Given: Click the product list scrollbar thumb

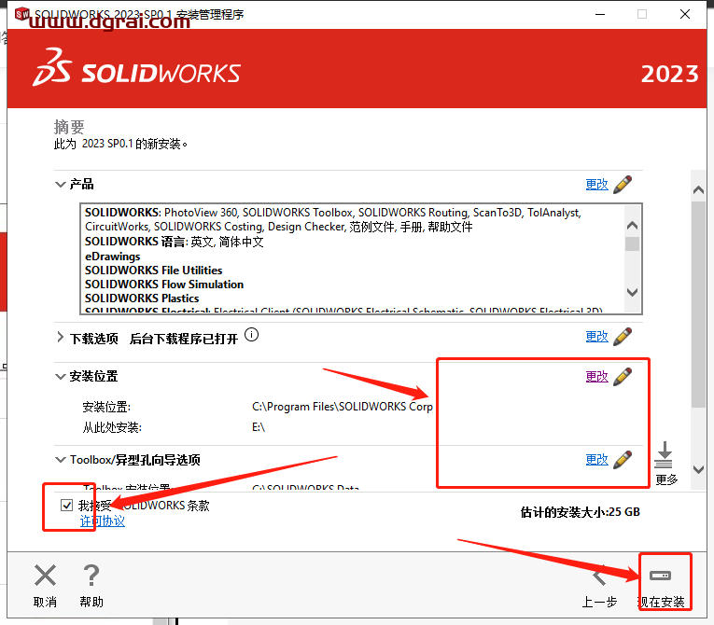Looking at the screenshot, I should point(632,243).
